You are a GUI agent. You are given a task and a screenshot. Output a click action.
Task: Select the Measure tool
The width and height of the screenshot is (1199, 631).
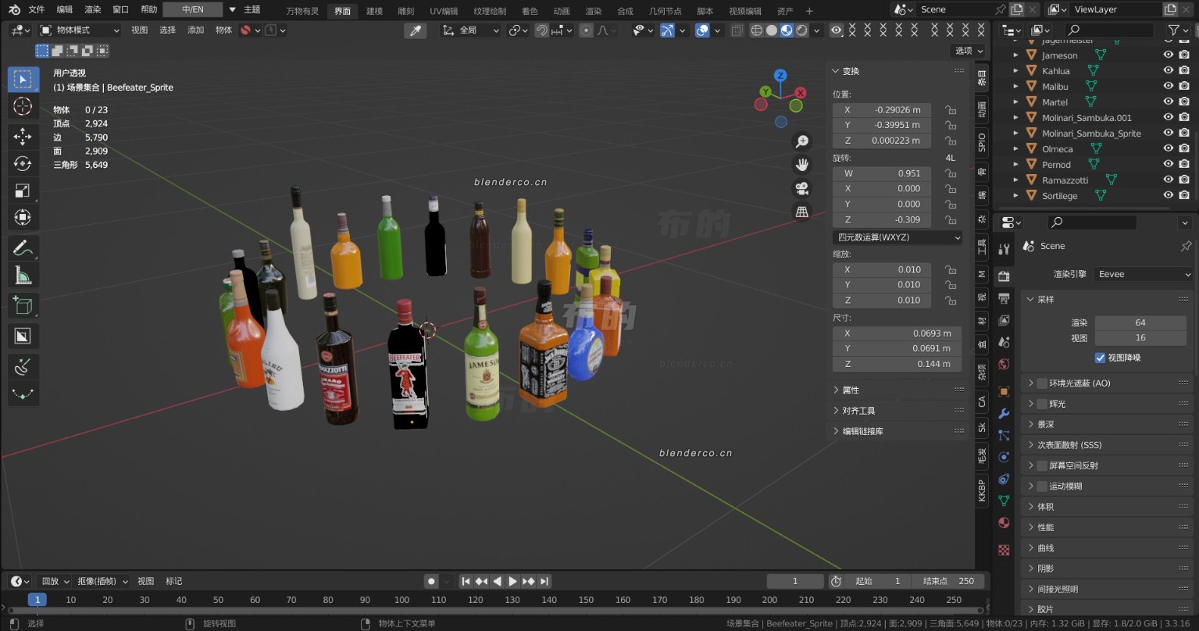(x=23, y=275)
